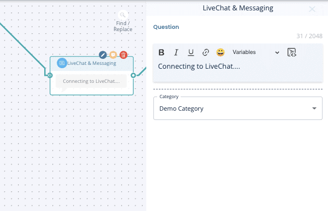Close the LiveChat & Messaging panel

pyautogui.click(x=312, y=9)
